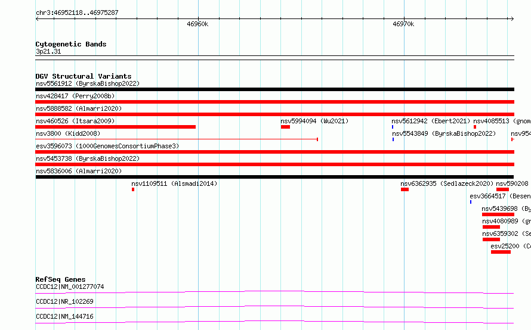
Task: Click the red bar under nsv590208
Action: coord(502,189)
